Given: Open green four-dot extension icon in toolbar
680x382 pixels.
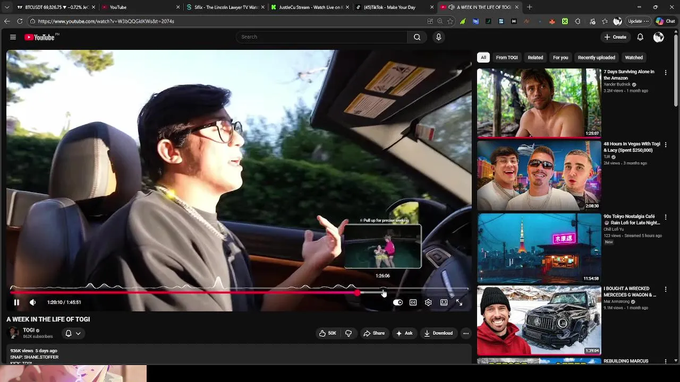Looking at the screenshot, I should 565,21.
